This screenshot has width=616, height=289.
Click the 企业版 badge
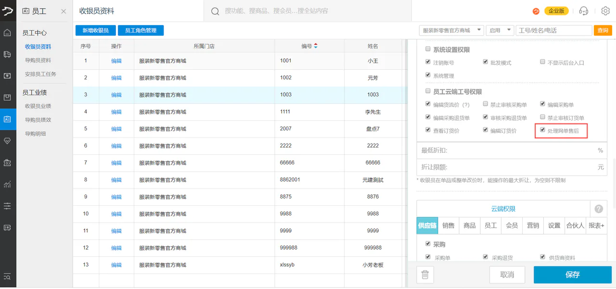coord(557,11)
